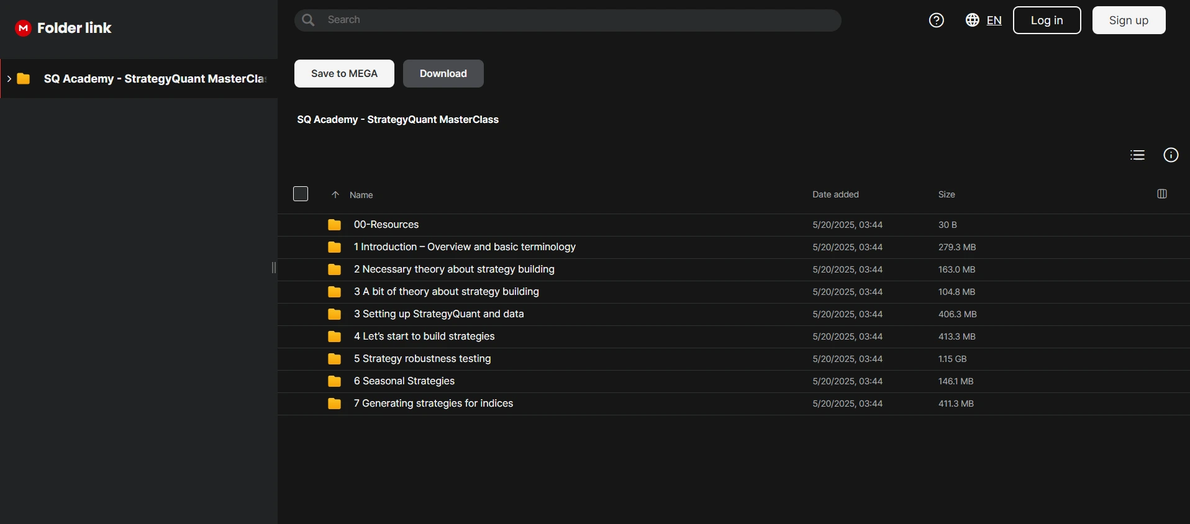Click the Sign up button
Viewport: 1190px width, 524px height.
1129,20
